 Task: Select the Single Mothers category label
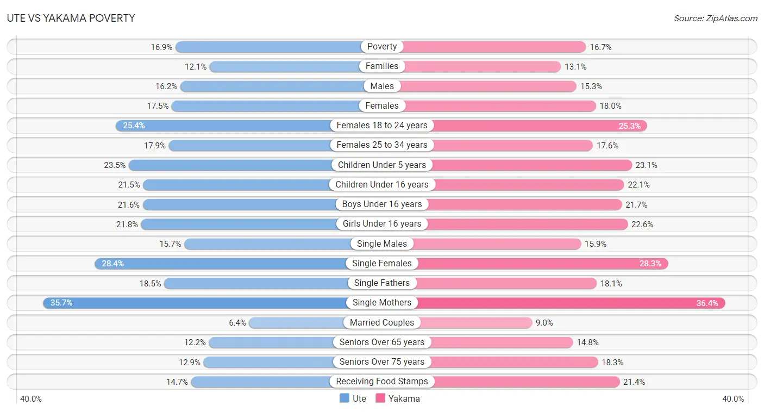[x=382, y=303]
